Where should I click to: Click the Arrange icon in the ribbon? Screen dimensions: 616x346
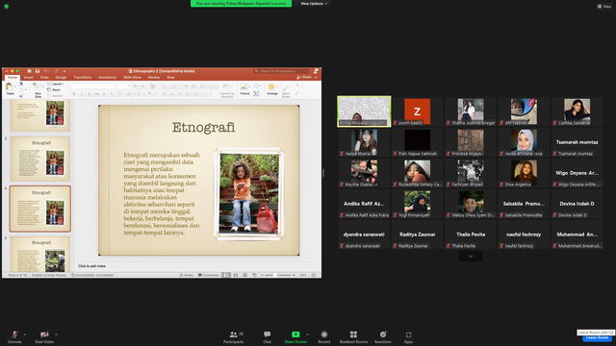click(x=271, y=86)
